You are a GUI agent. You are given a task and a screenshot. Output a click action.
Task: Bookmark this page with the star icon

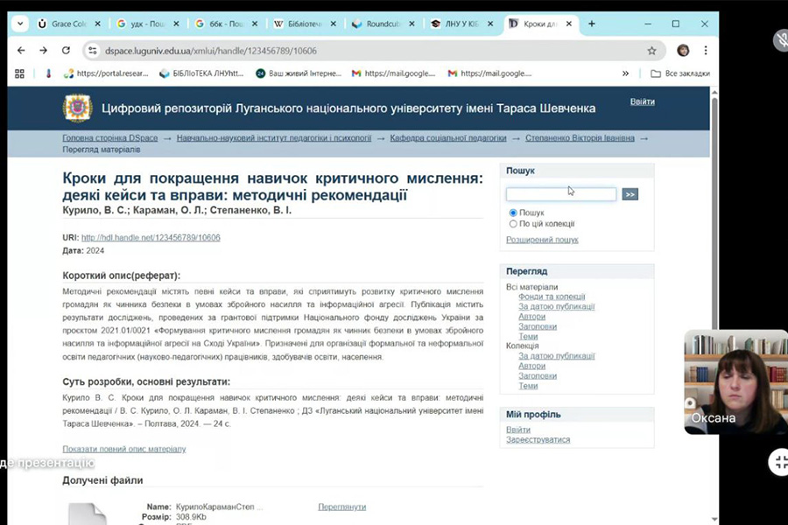651,51
